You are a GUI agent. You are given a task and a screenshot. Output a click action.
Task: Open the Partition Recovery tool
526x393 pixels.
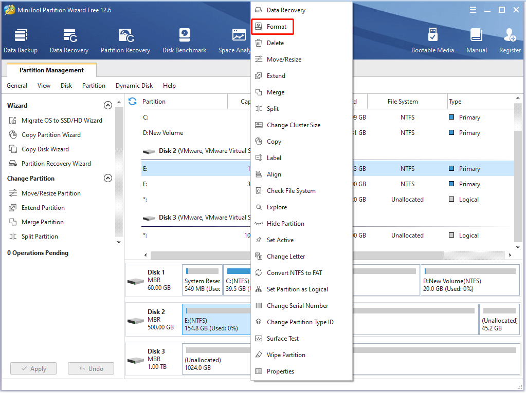click(x=125, y=41)
